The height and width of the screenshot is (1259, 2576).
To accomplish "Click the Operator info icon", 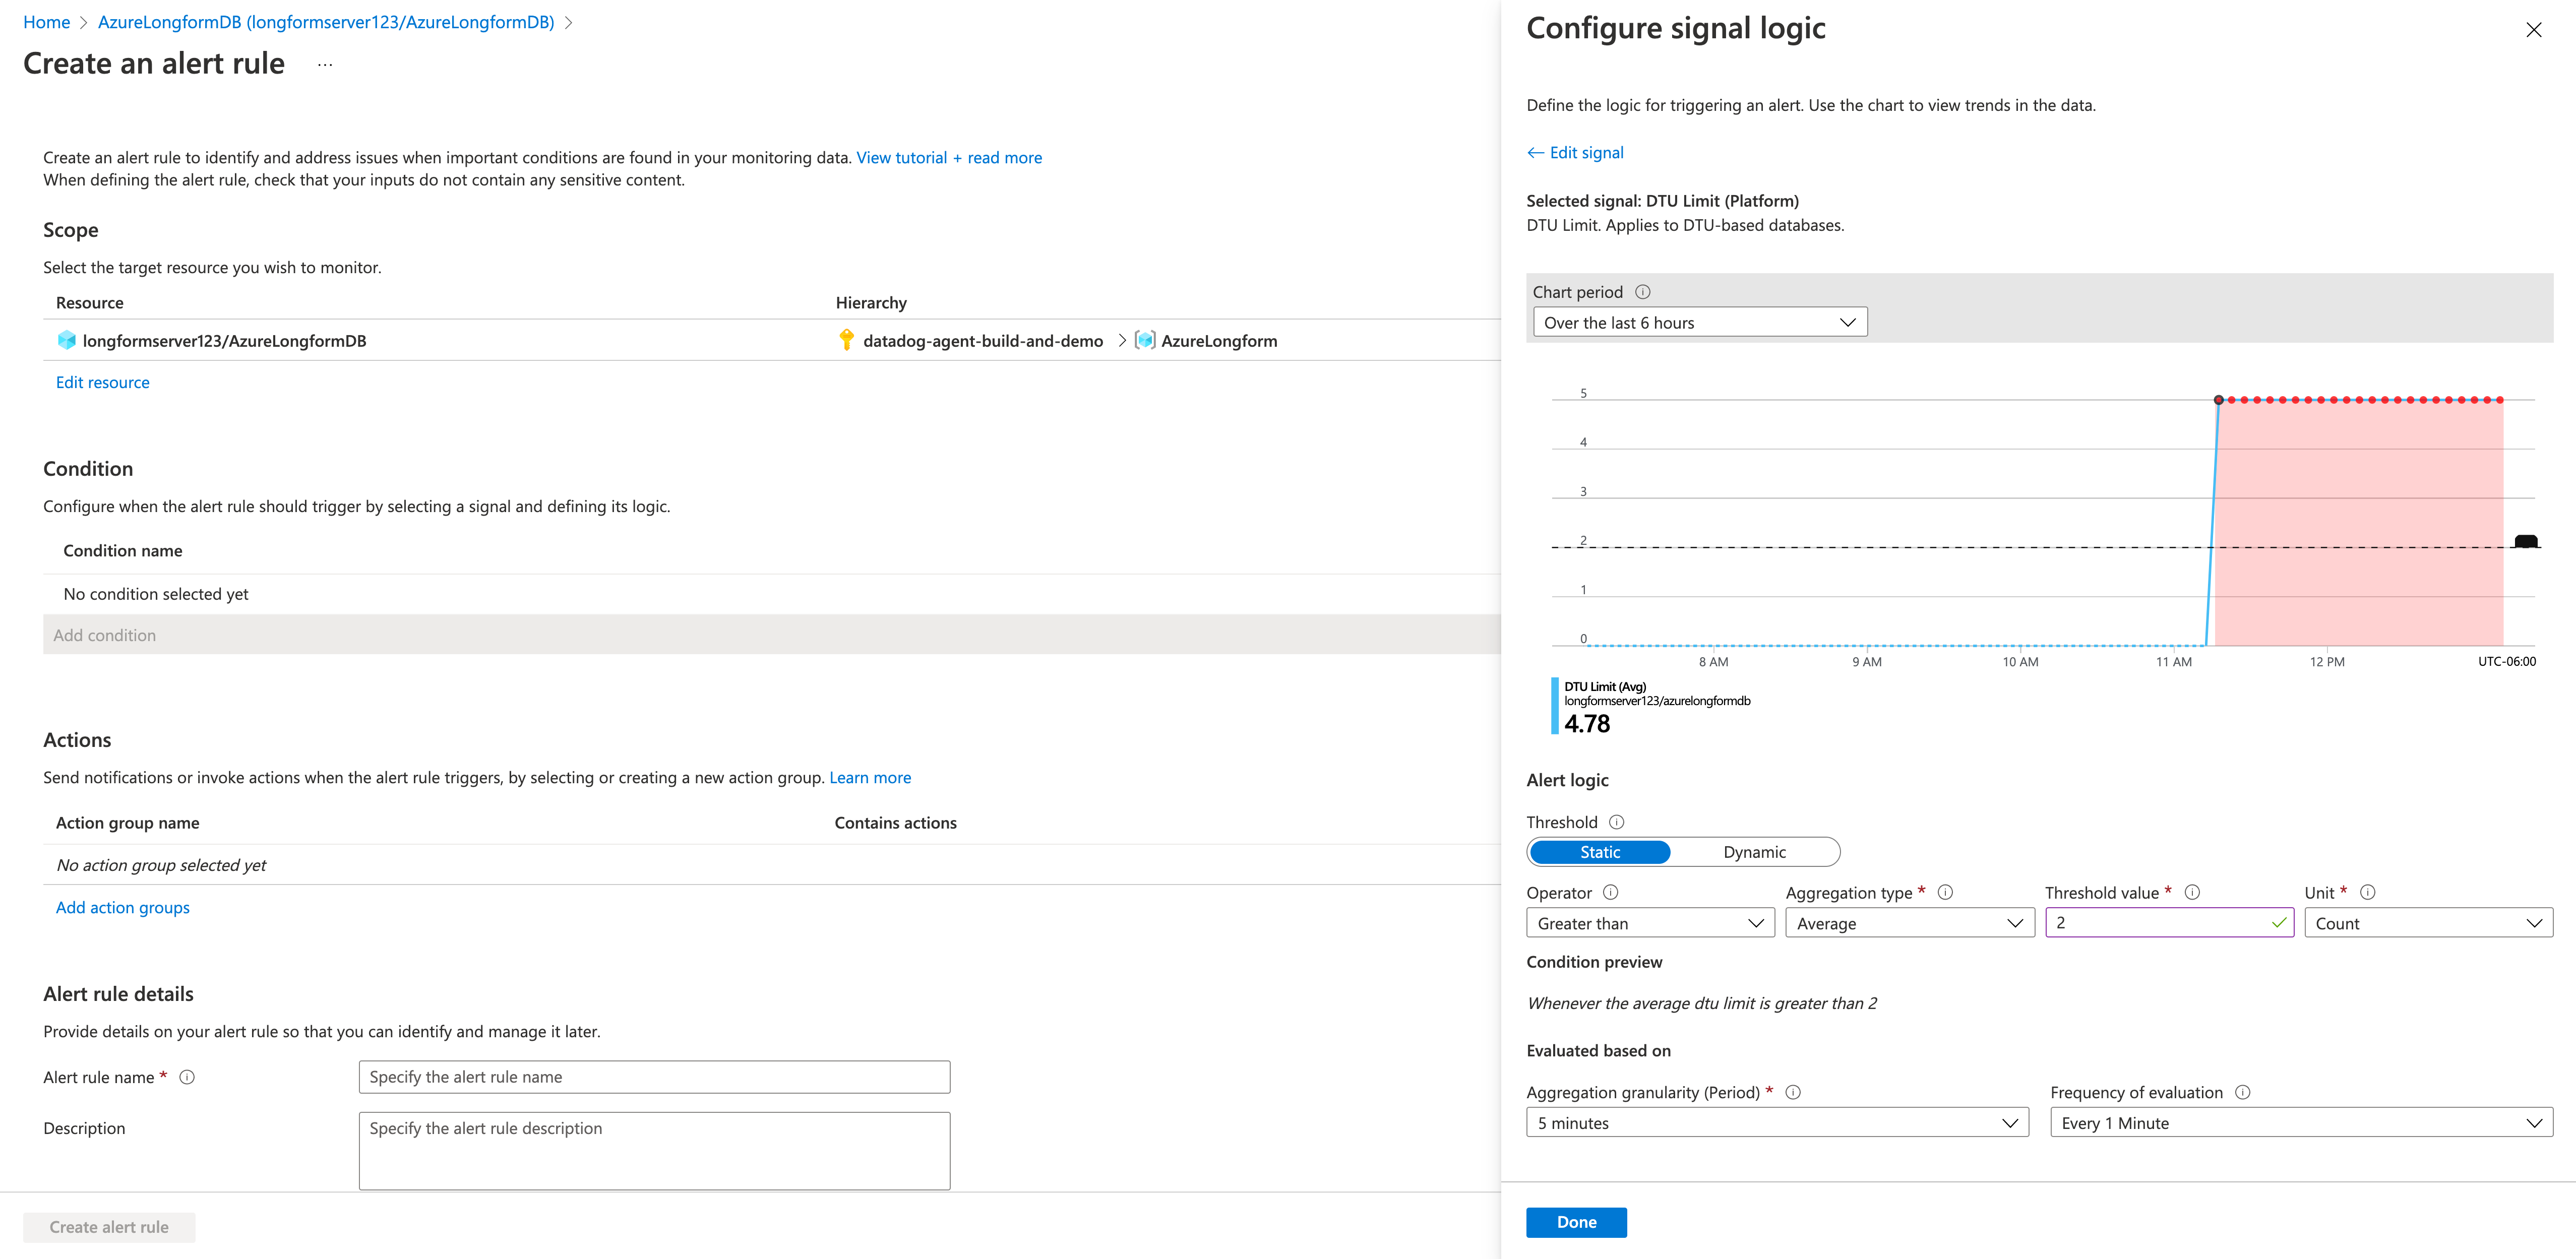I will pyautogui.click(x=1611, y=892).
